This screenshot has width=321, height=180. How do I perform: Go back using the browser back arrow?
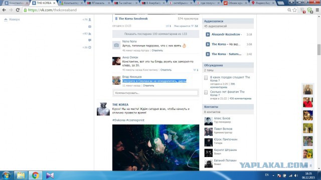[4, 10]
